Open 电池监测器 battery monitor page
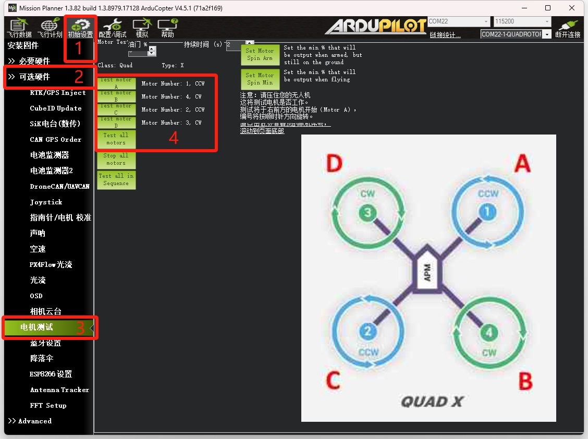The image size is (588, 439). 50,155
